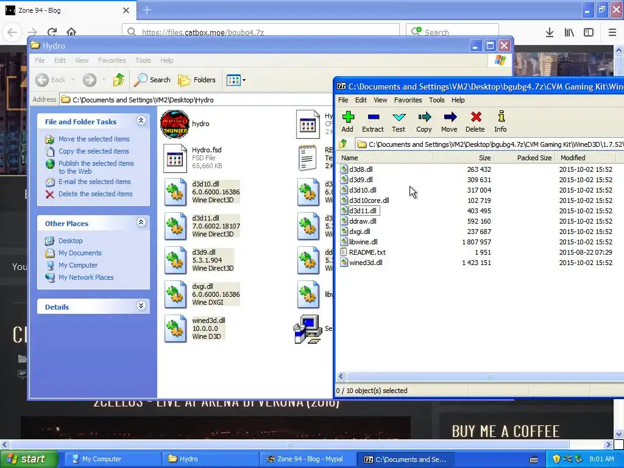Open browser downloads arrow icon
The height and width of the screenshot is (468, 624).
[x=550, y=32]
